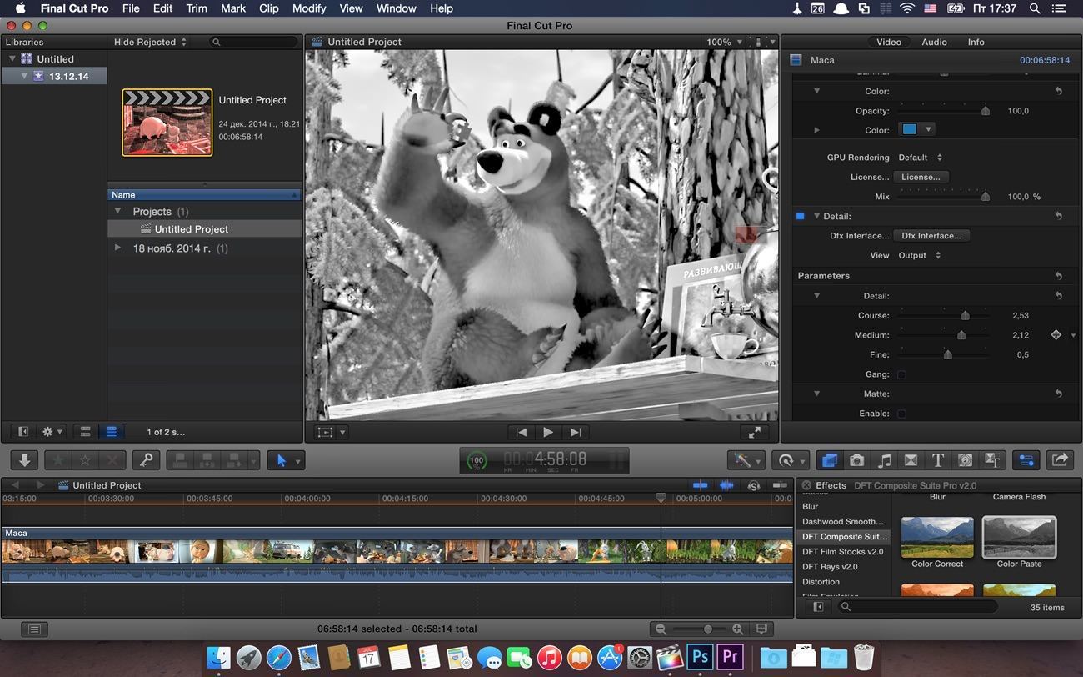Open the Titles browser T icon

tap(938, 459)
